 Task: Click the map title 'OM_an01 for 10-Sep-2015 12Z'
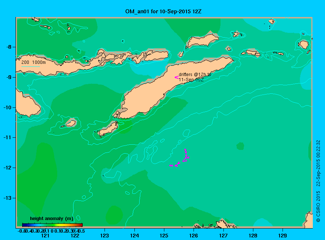(163, 11)
